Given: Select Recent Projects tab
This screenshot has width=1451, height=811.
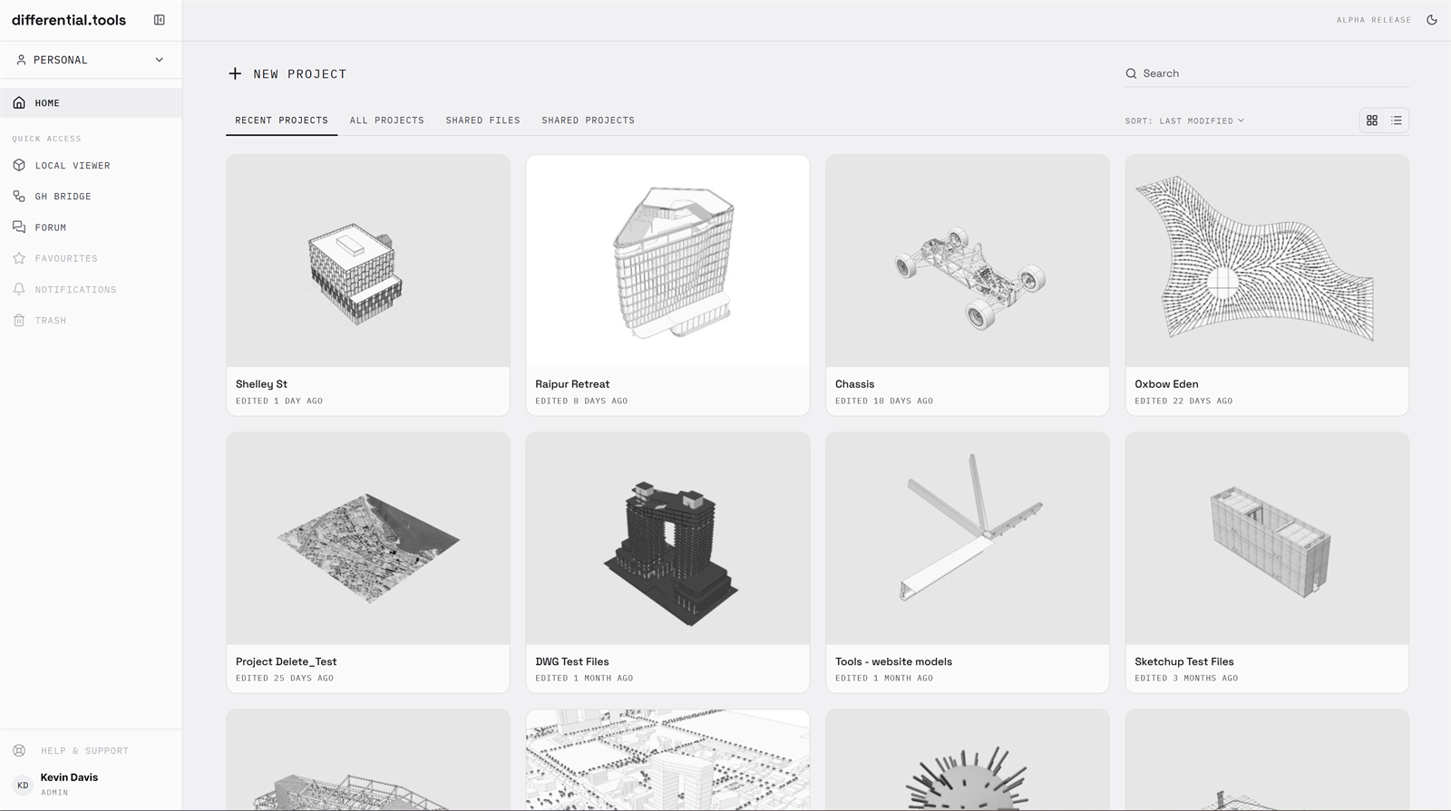Looking at the screenshot, I should (x=281, y=121).
